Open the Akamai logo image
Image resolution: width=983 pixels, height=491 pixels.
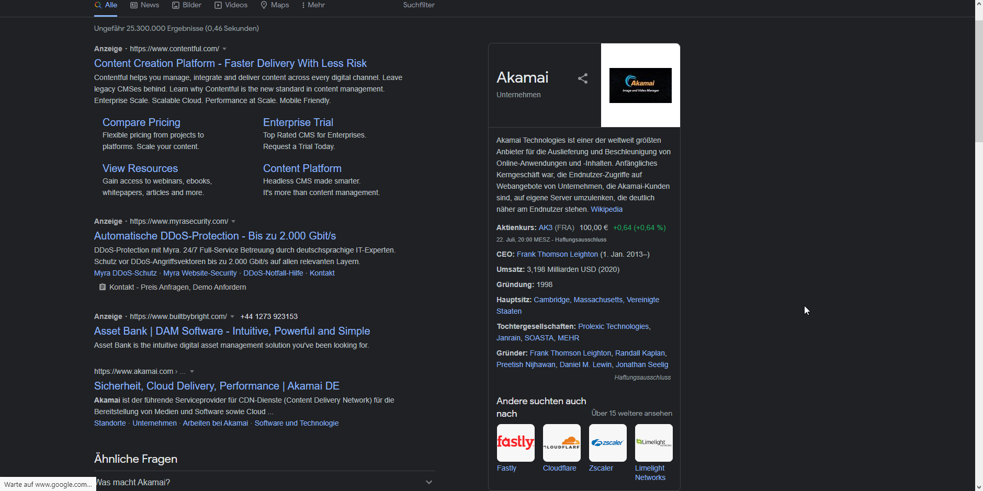pyautogui.click(x=640, y=85)
